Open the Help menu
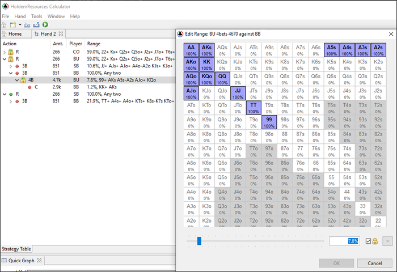 pyautogui.click(x=75, y=16)
